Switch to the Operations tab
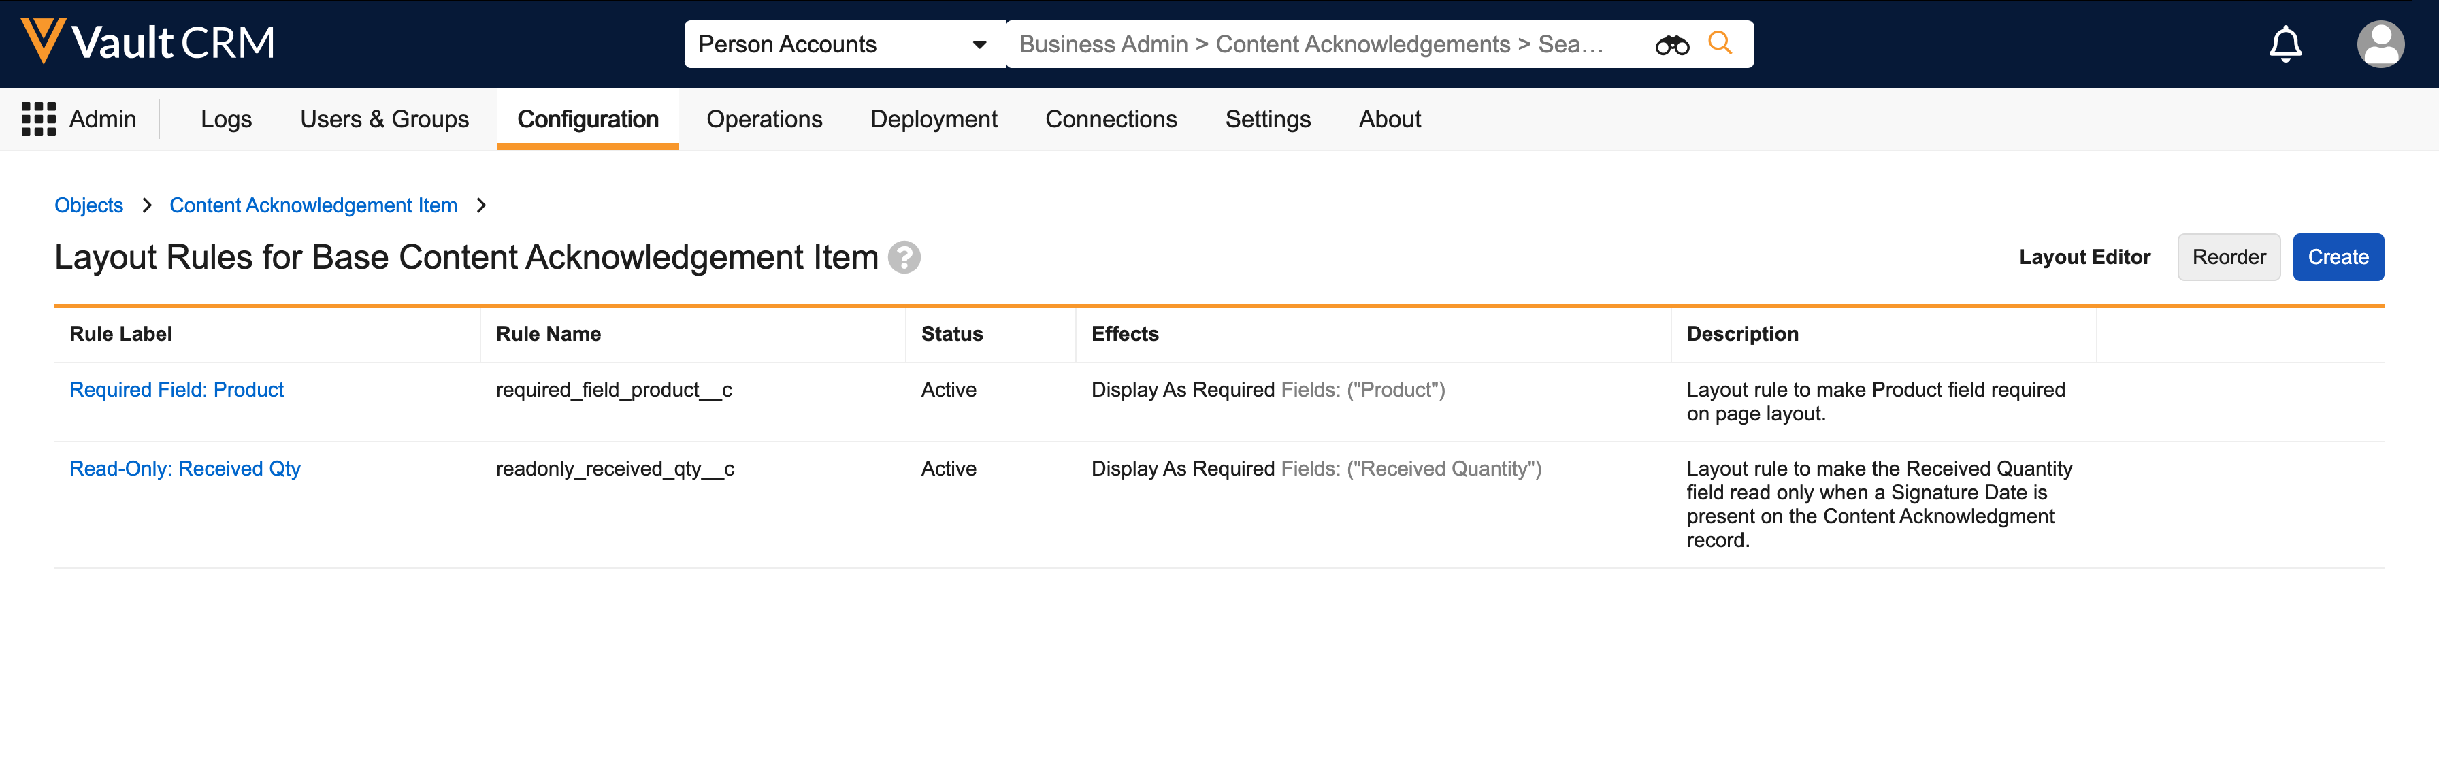2439x762 pixels. click(763, 119)
